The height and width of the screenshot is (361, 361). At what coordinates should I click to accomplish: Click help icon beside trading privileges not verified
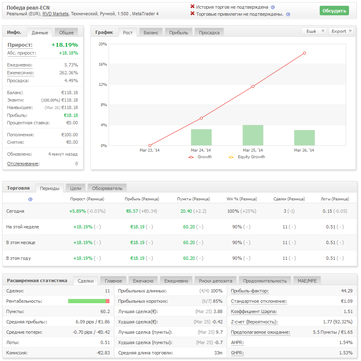point(288,14)
